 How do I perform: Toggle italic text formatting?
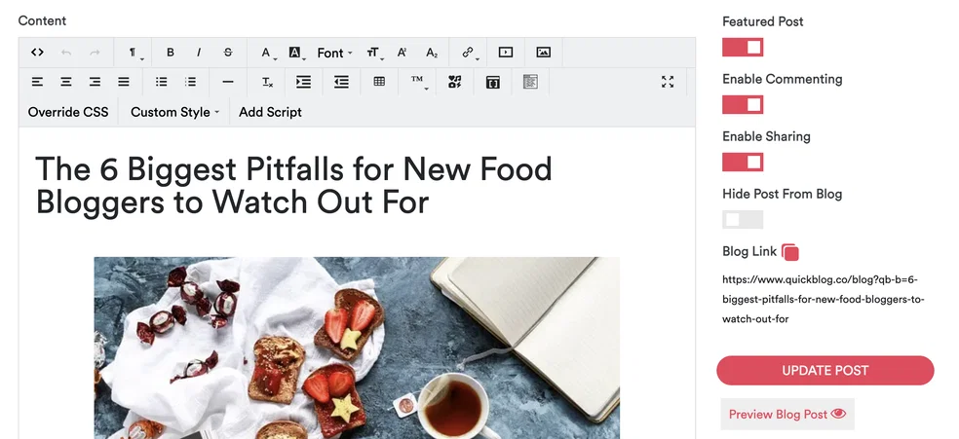click(199, 53)
